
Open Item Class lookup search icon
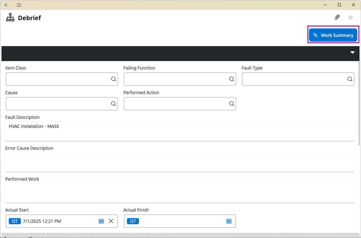tap(114, 79)
